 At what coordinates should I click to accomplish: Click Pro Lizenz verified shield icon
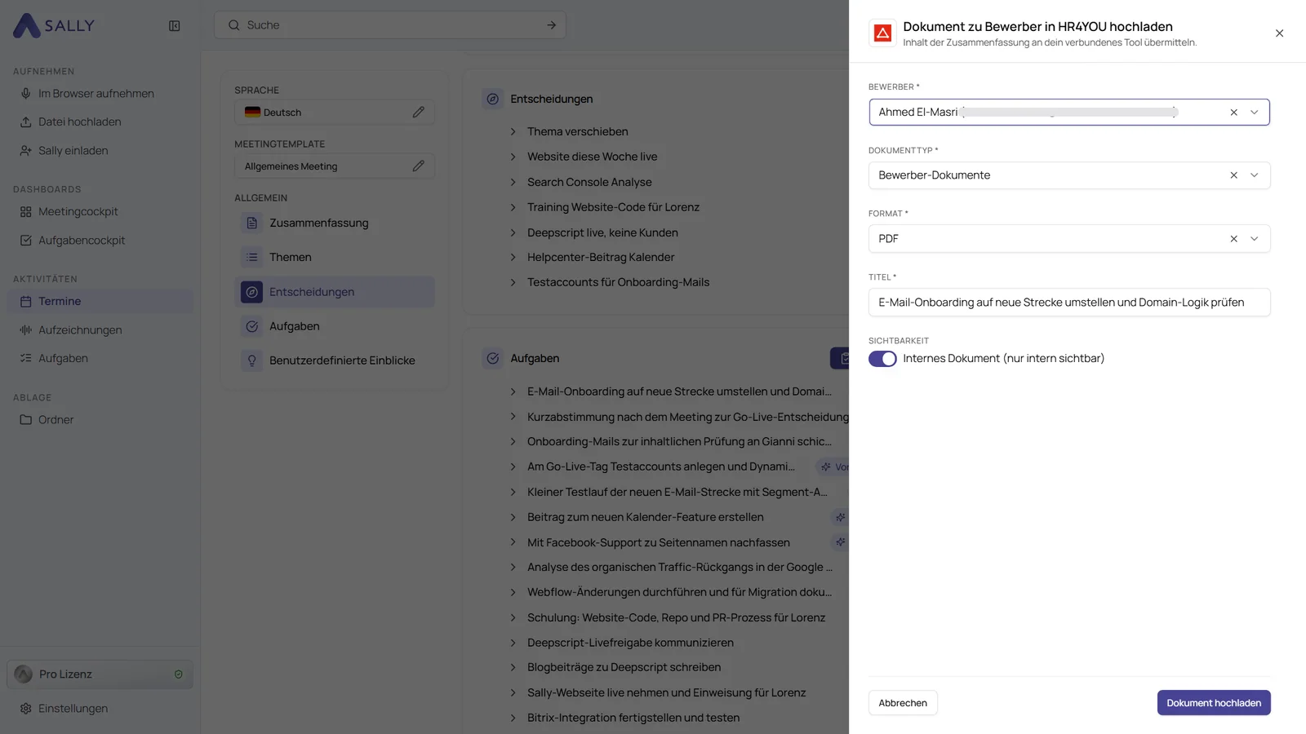coord(179,674)
